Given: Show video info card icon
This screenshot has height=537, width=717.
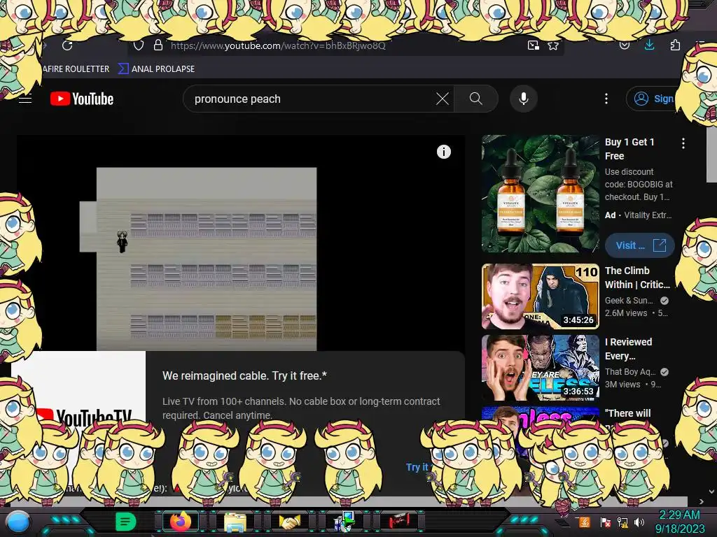Looking at the screenshot, I should pos(443,152).
